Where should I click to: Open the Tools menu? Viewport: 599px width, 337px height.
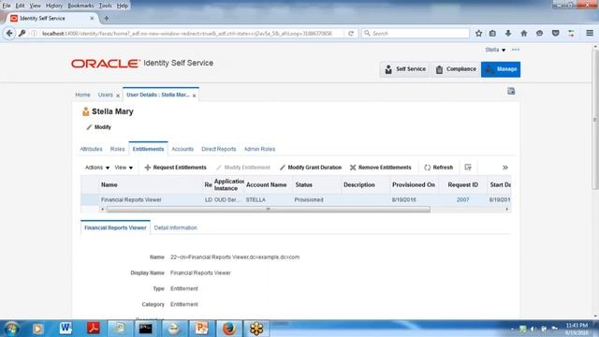[x=105, y=6]
